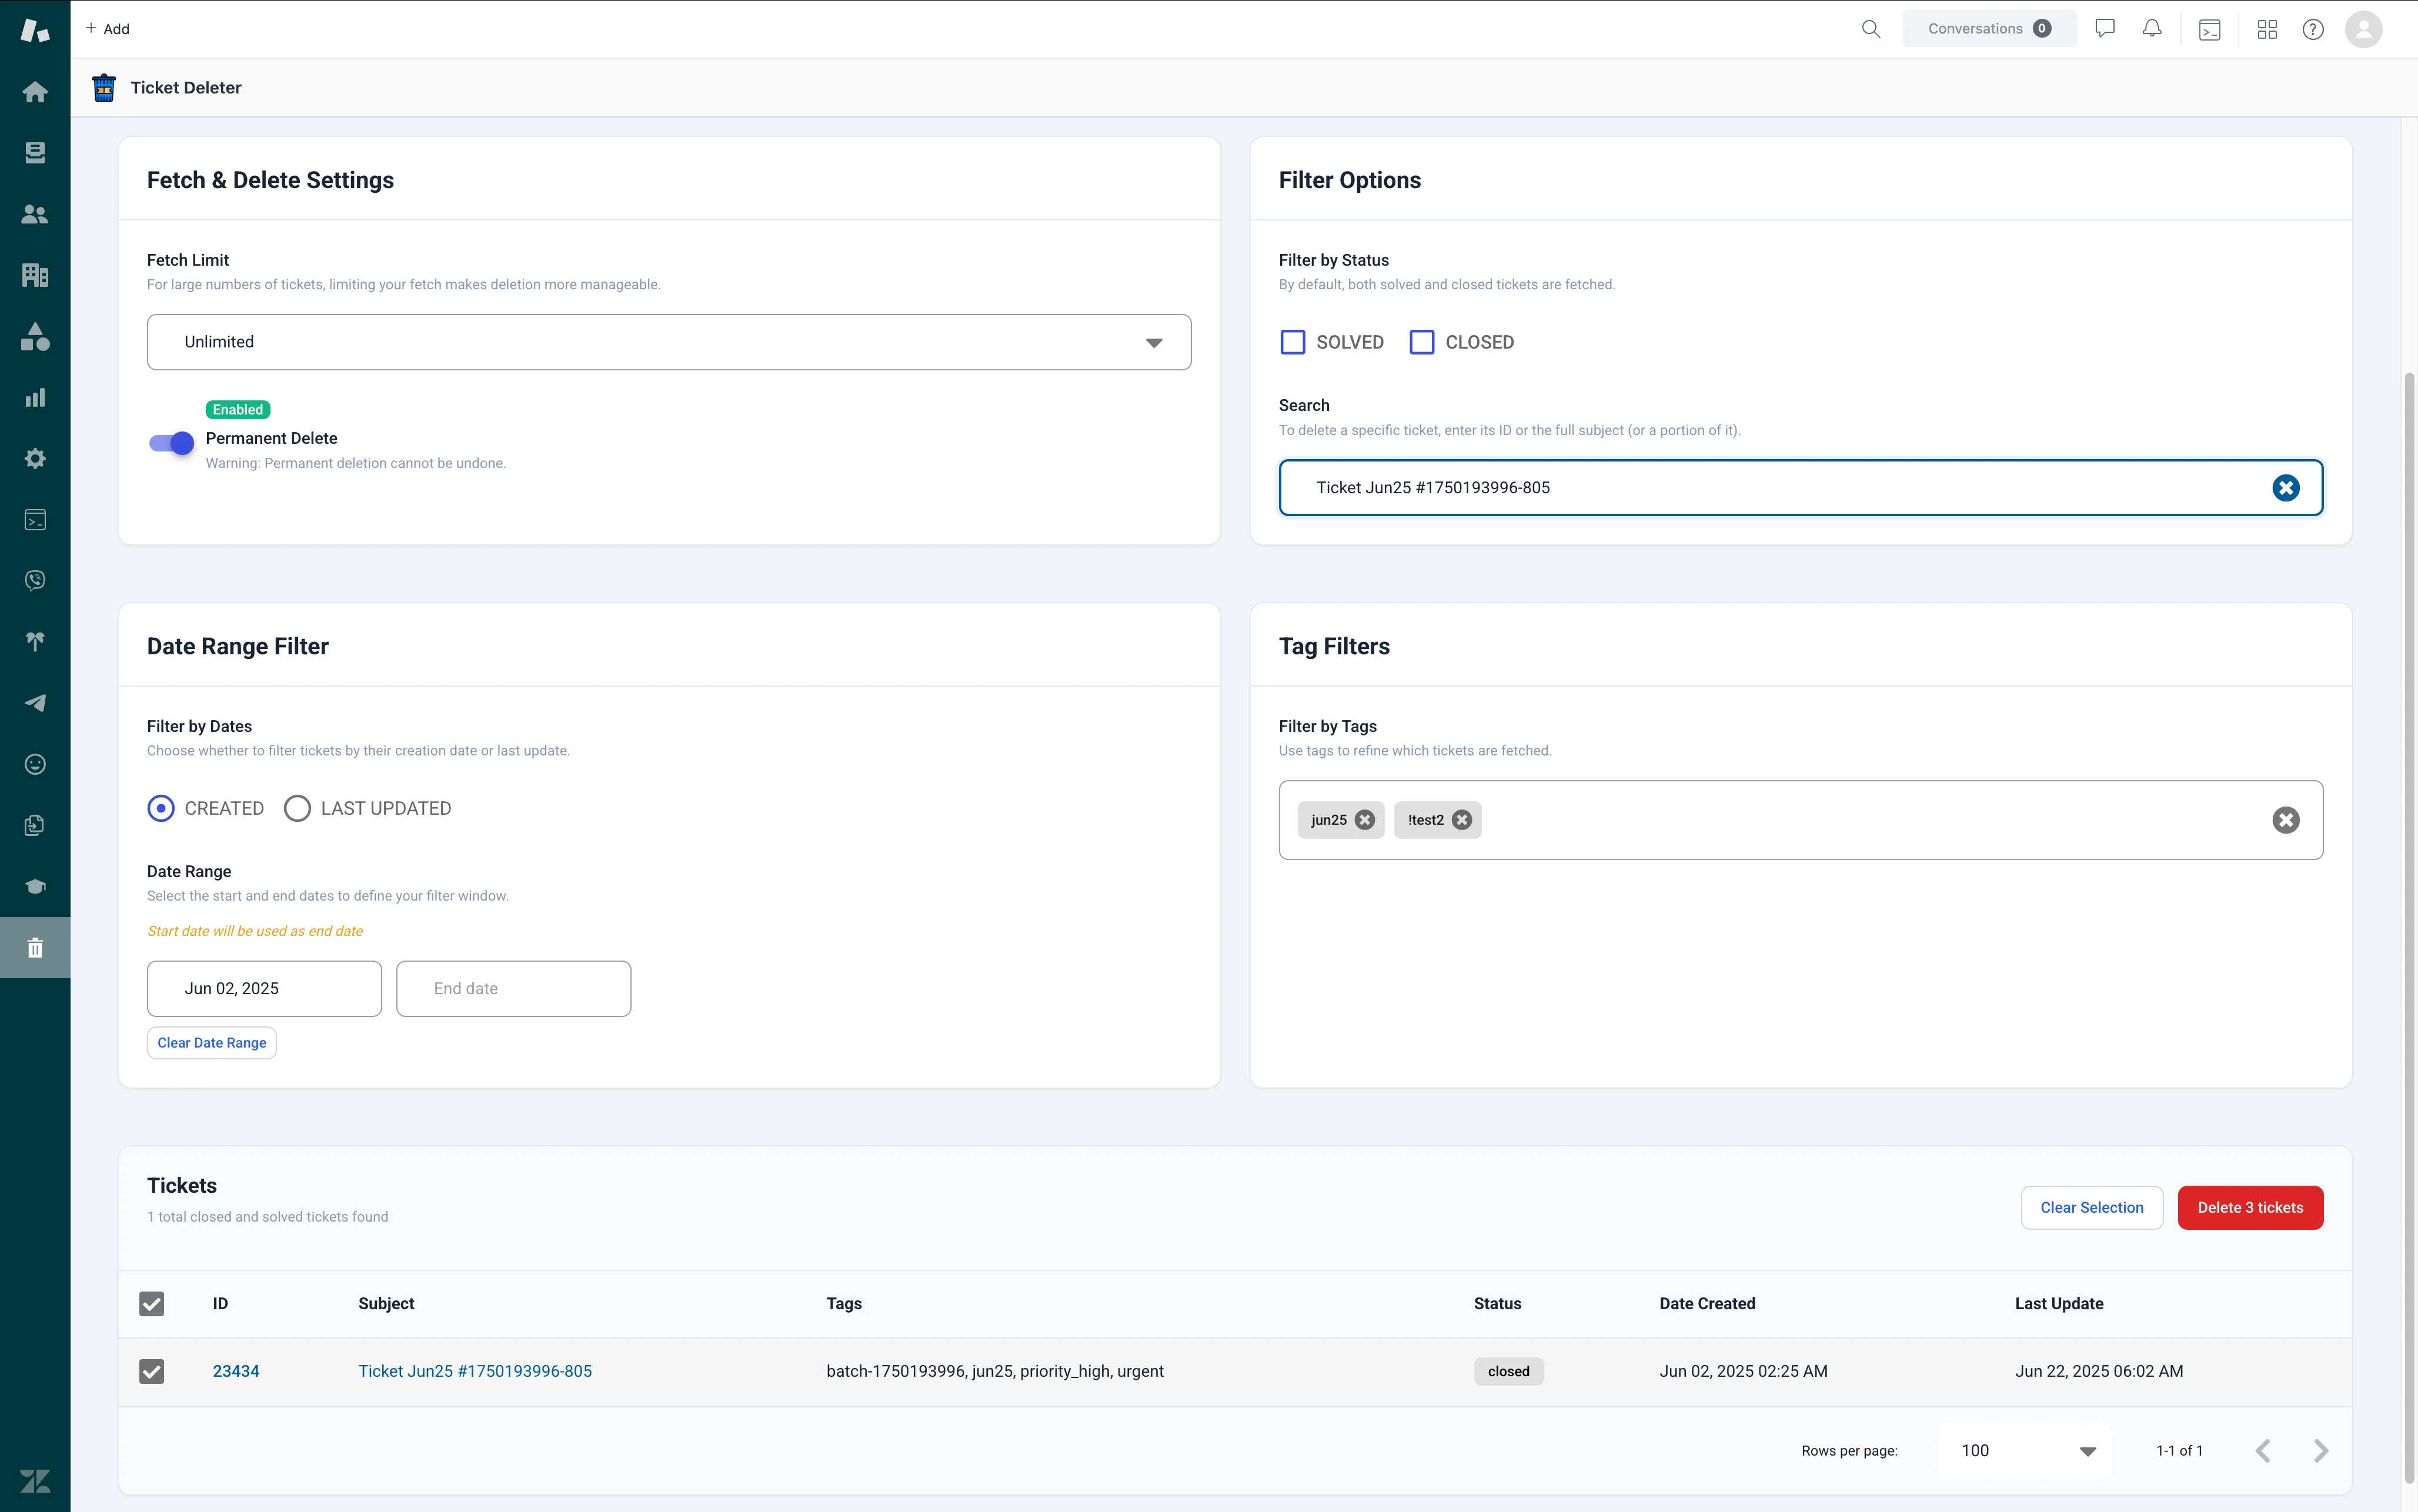Open the Admin gear icon in sidebar
Image resolution: width=2418 pixels, height=1512 pixels.
click(35, 459)
